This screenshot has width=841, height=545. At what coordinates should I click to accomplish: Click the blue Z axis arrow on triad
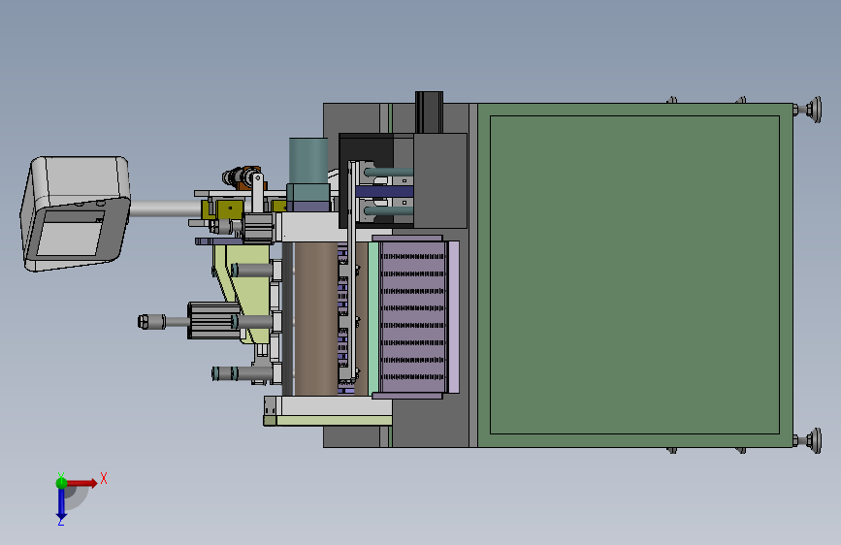tap(61, 503)
